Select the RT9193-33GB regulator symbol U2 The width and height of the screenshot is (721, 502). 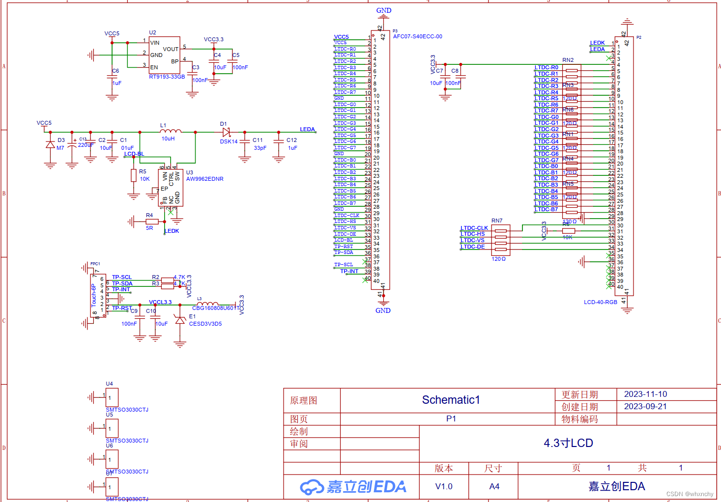pos(165,54)
